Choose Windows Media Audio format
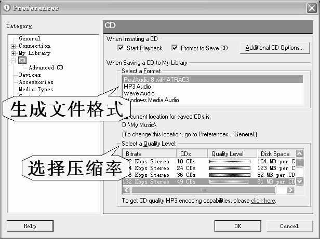Screen dimensions: 320x239 pos(212,100)
